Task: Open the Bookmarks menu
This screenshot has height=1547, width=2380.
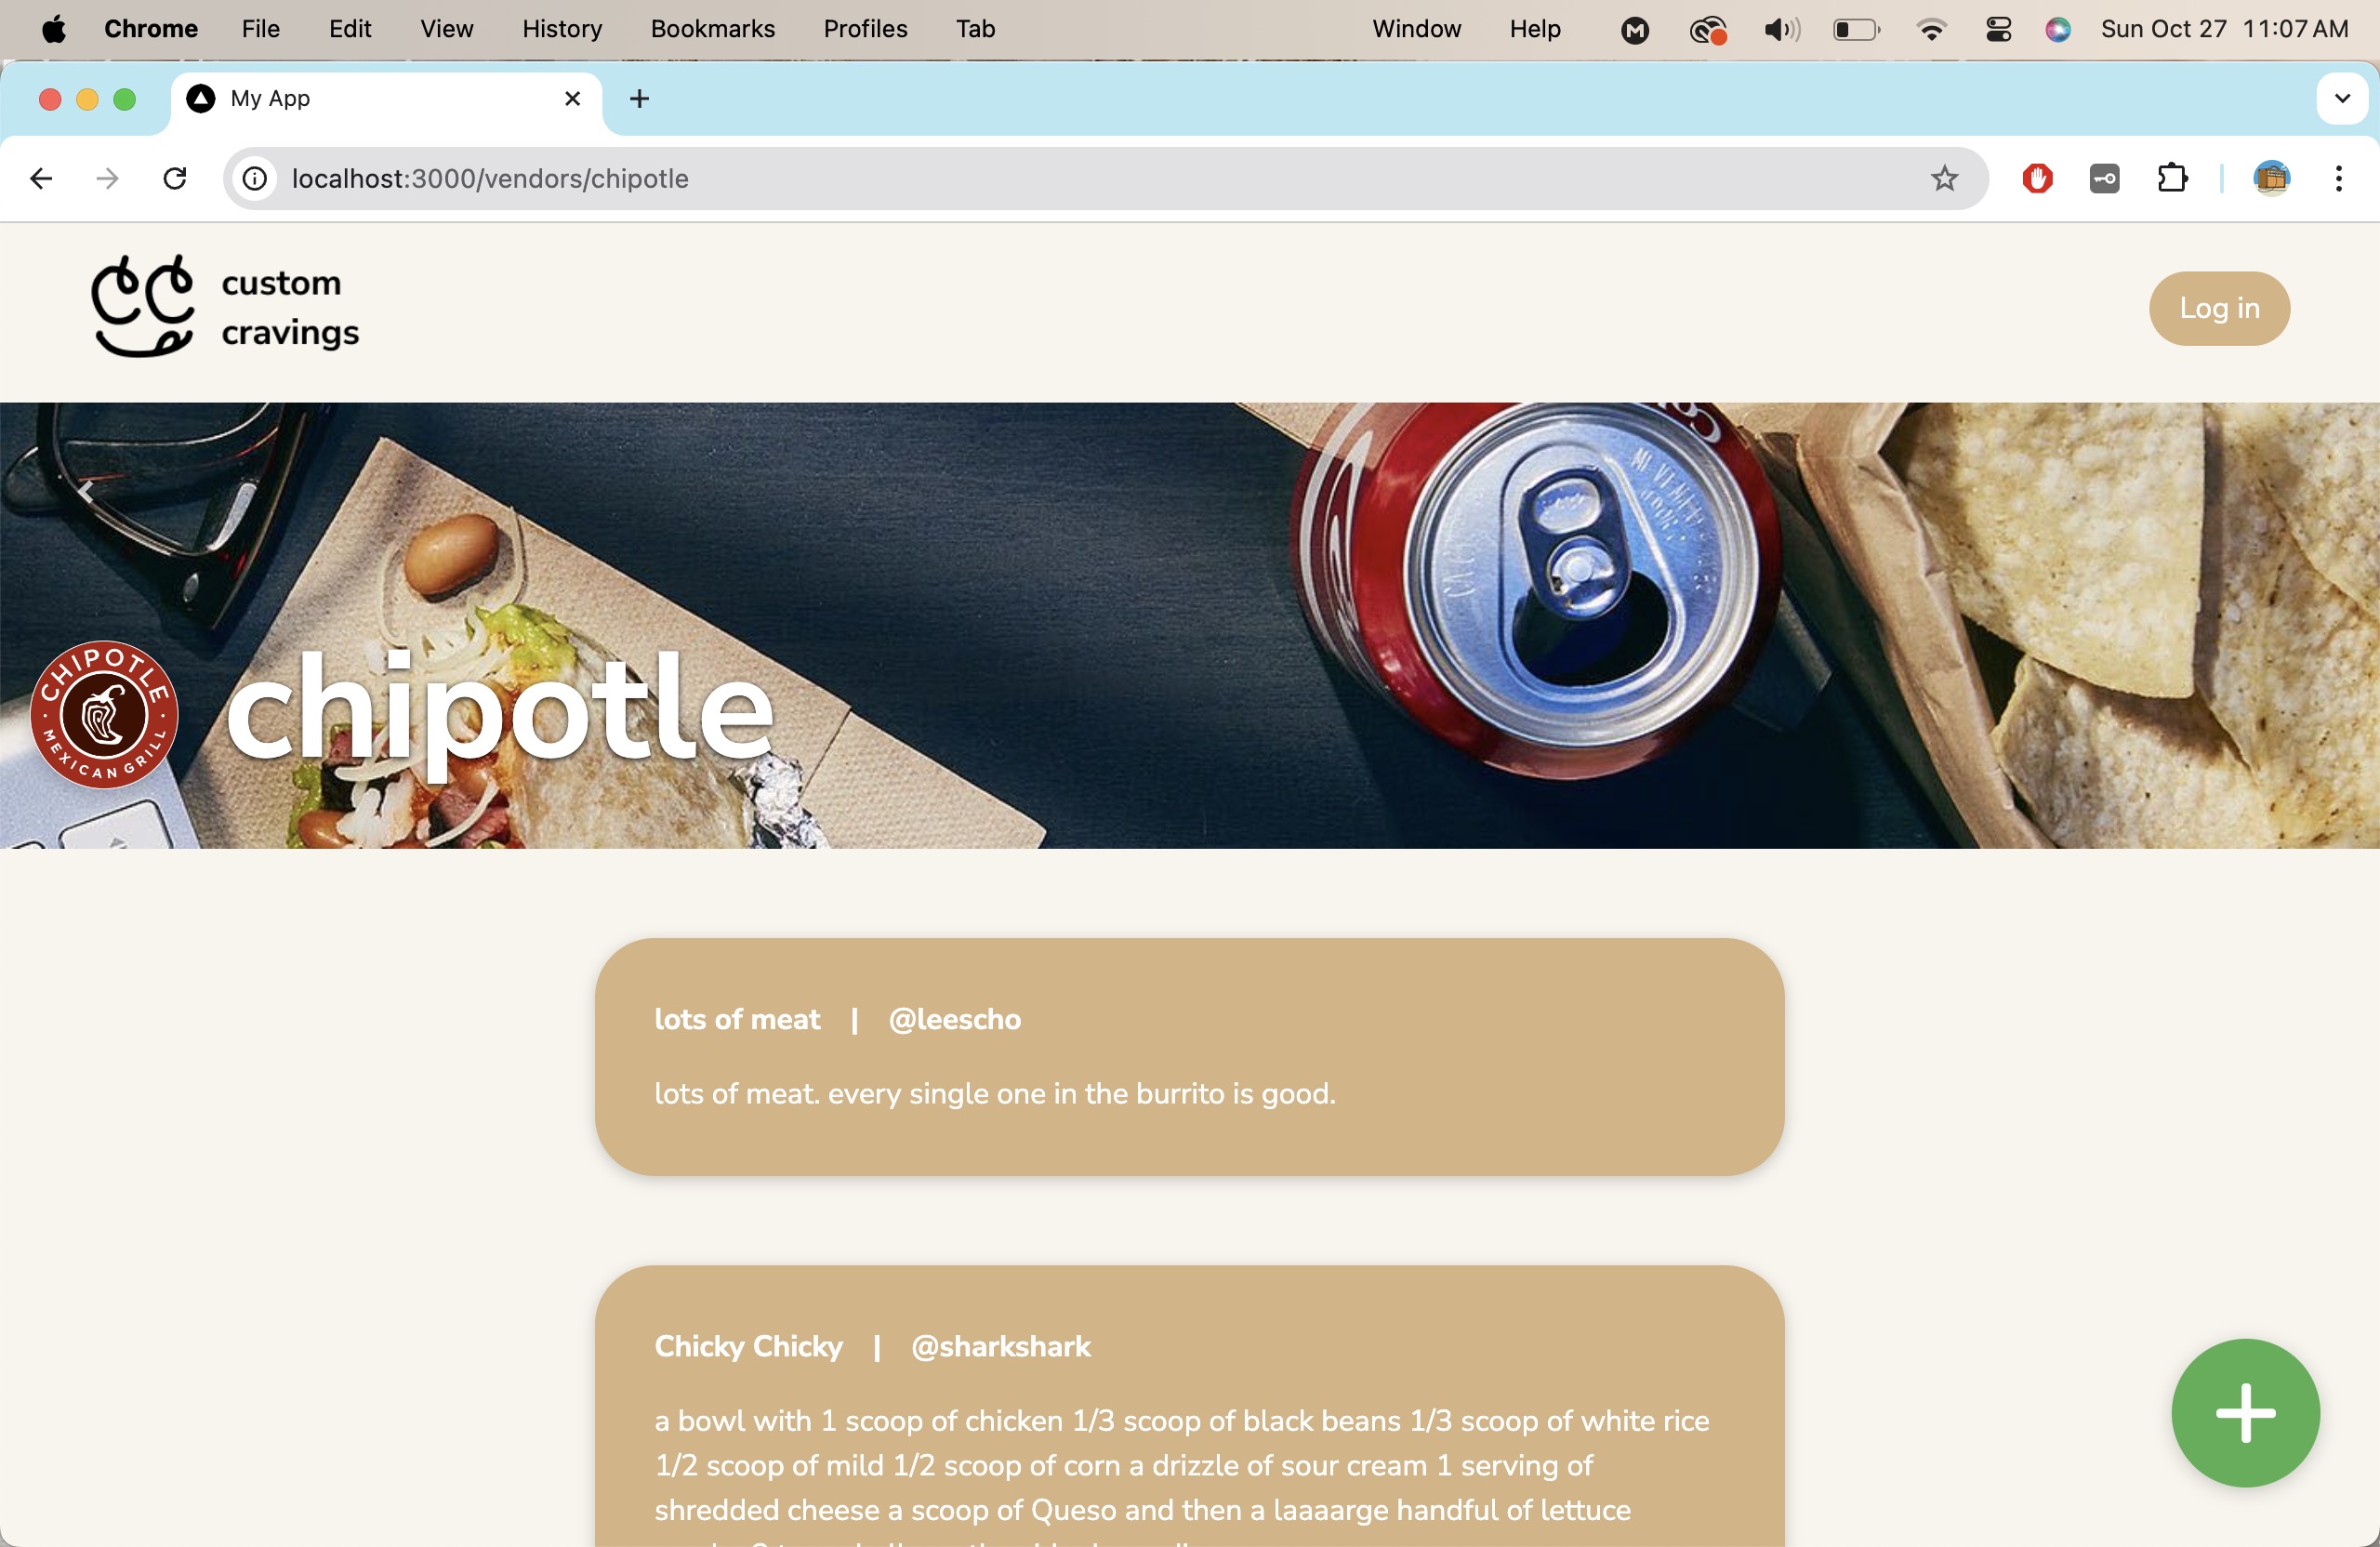Action: tap(712, 29)
